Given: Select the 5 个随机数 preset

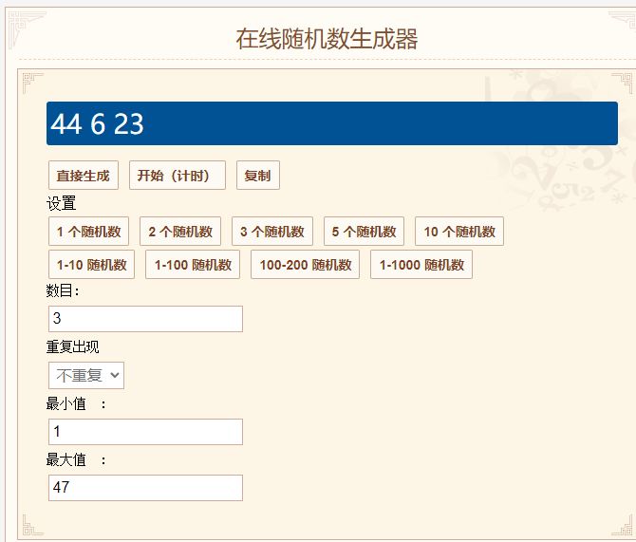Looking at the screenshot, I should (x=364, y=232).
